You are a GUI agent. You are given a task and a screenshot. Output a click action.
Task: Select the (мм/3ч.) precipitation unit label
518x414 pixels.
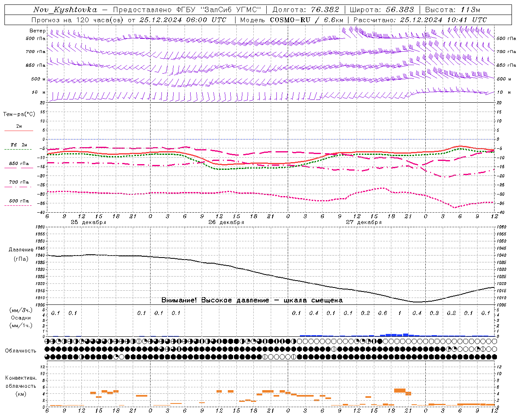(x=21, y=310)
